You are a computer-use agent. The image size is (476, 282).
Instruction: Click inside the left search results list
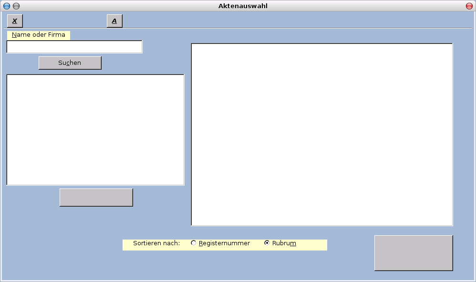(95, 130)
